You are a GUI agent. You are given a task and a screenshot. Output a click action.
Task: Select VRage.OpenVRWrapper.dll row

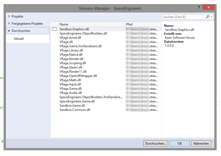pyautogui.click(x=106, y=76)
